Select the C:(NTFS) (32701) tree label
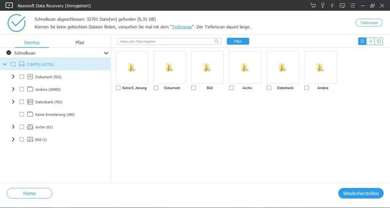 tap(40, 64)
